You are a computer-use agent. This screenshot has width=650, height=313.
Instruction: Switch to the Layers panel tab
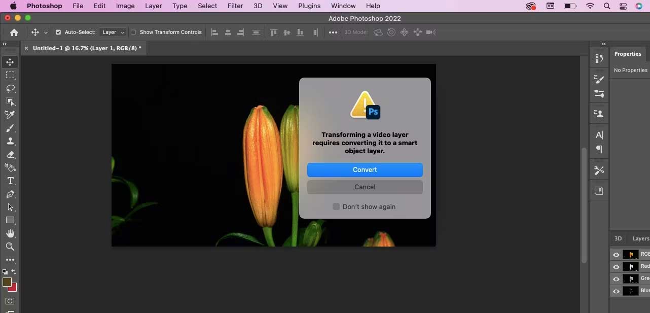click(x=640, y=238)
